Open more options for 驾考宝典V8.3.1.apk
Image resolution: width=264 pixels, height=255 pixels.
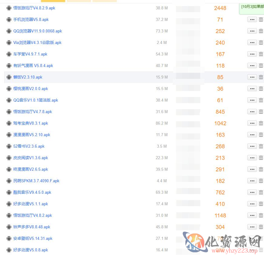[x=252, y=123]
